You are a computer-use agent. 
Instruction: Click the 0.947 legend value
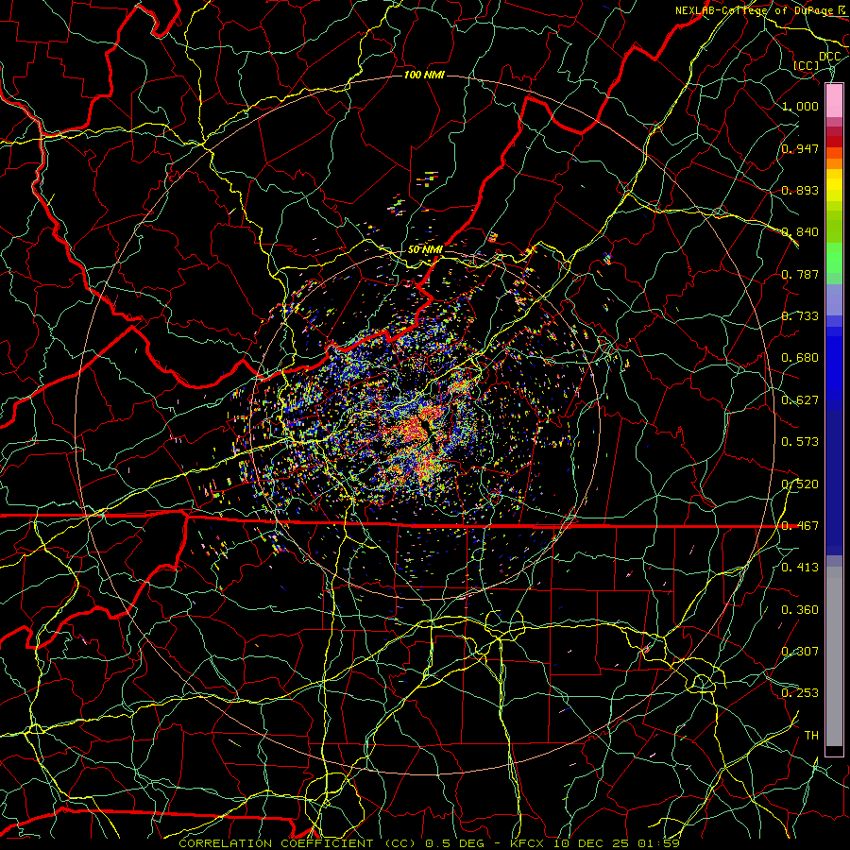coord(800,148)
